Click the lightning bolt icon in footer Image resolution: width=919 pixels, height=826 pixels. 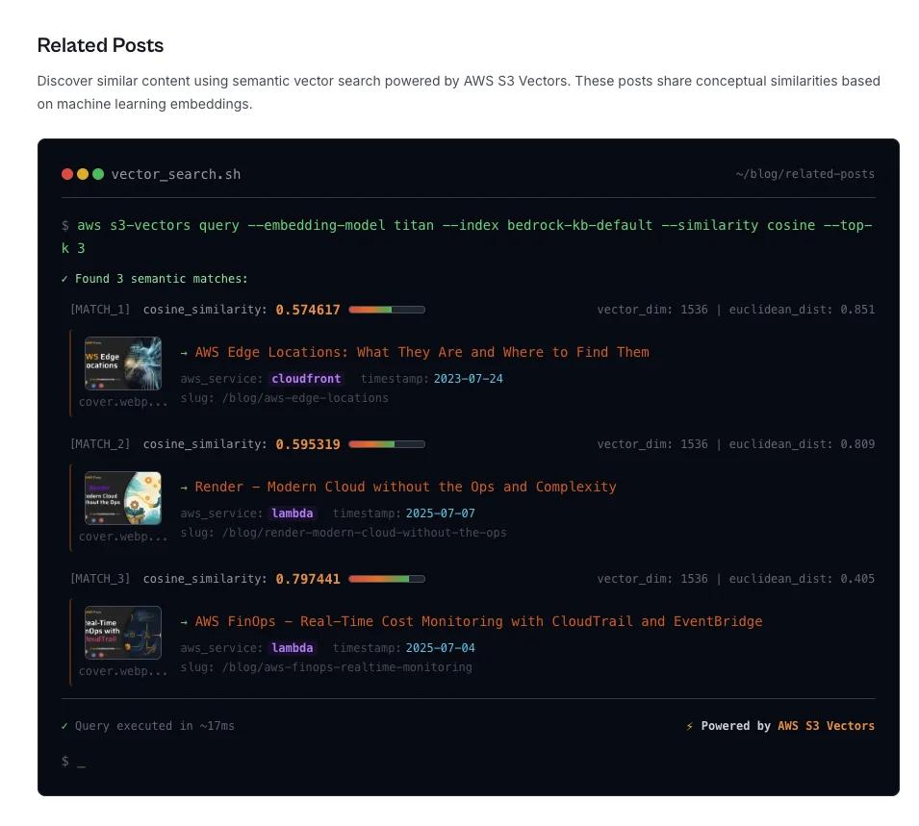689,726
